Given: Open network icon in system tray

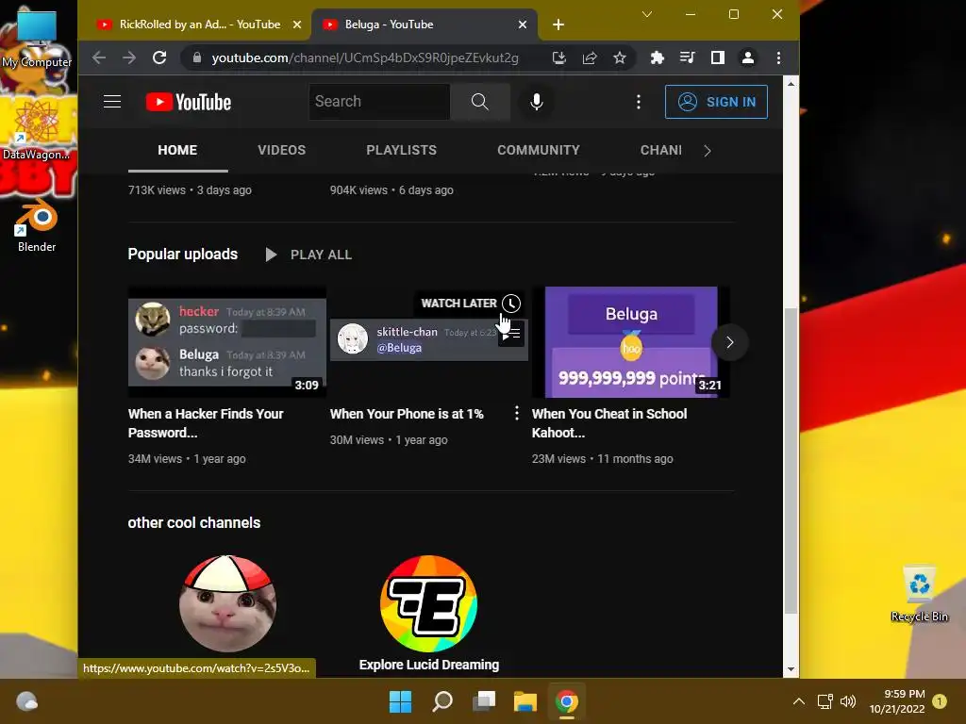Looking at the screenshot, I should [x=824, y=701].
